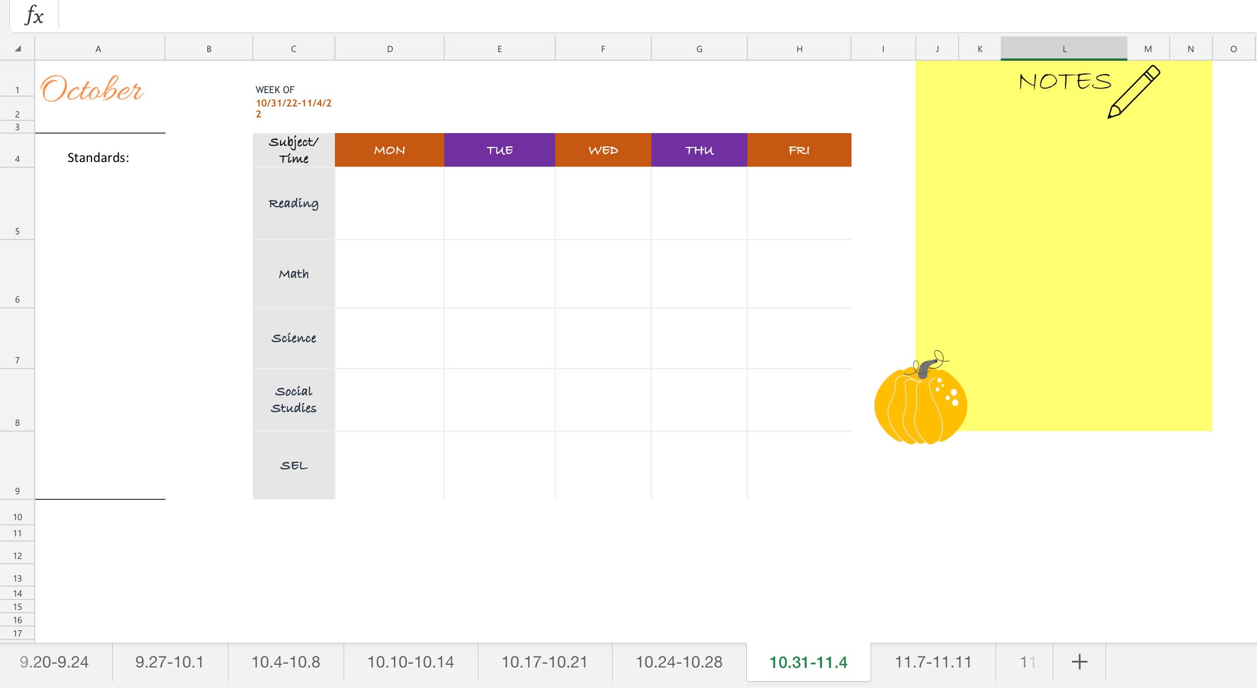This screenshot has width=1257, height=688.
Task: Select the active 10.31-11.4 tab
Action: pos(808,661)
